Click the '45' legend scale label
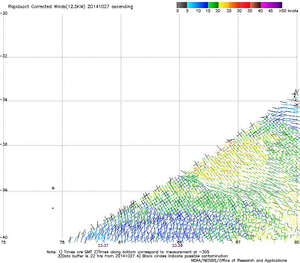Screen dimensions: 300x263 tap(270, 11)
